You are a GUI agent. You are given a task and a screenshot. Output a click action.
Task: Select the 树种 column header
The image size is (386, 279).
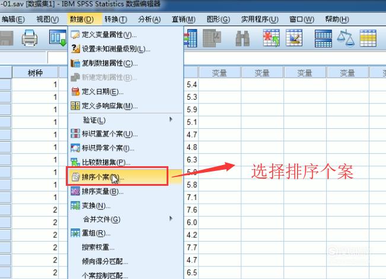(35, 72)
